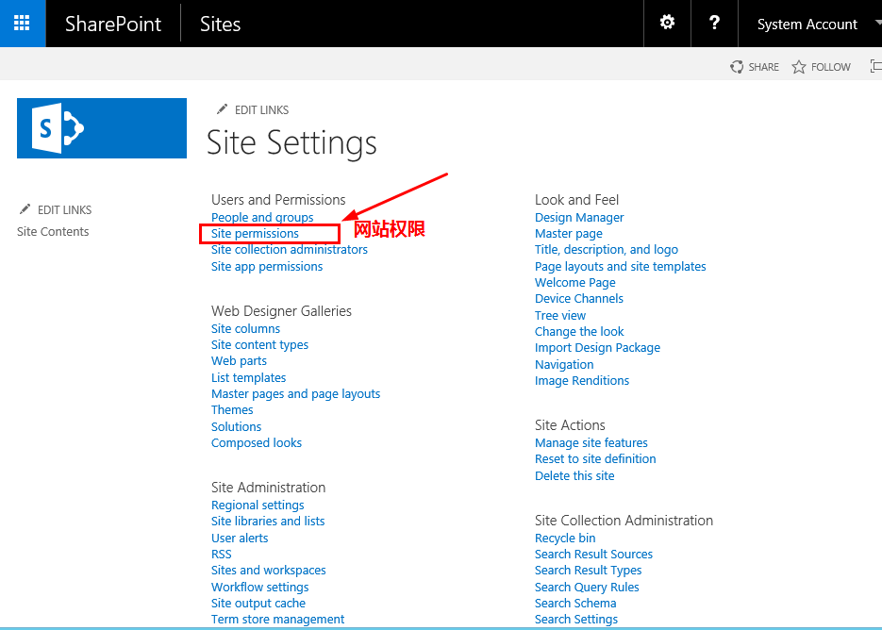Screen dimensions: 882x630
Task: Open Site app permissions
Action: tap(267, 266)
